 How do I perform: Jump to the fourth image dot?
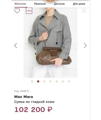click(50, 82)
